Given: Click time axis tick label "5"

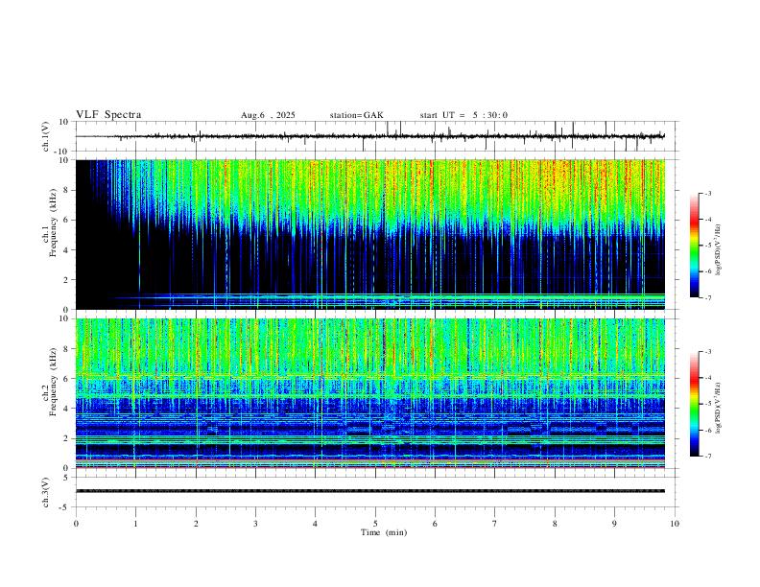Looking at the screenshot, I should pos(375,524).
